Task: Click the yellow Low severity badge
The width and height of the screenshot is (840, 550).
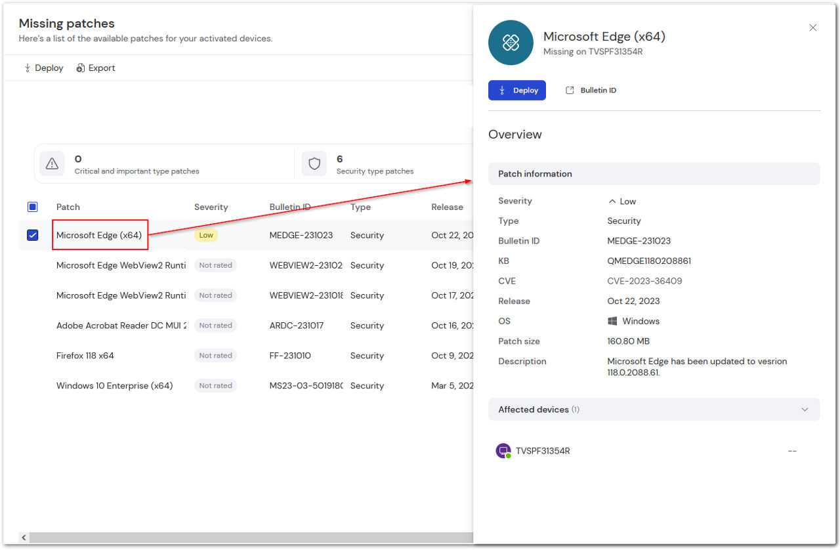Action: (206, 235)
